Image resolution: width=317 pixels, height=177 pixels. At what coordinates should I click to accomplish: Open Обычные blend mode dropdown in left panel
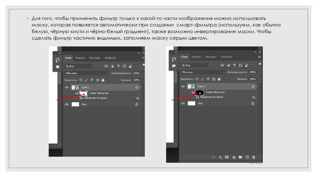click(x=87, y=73)
